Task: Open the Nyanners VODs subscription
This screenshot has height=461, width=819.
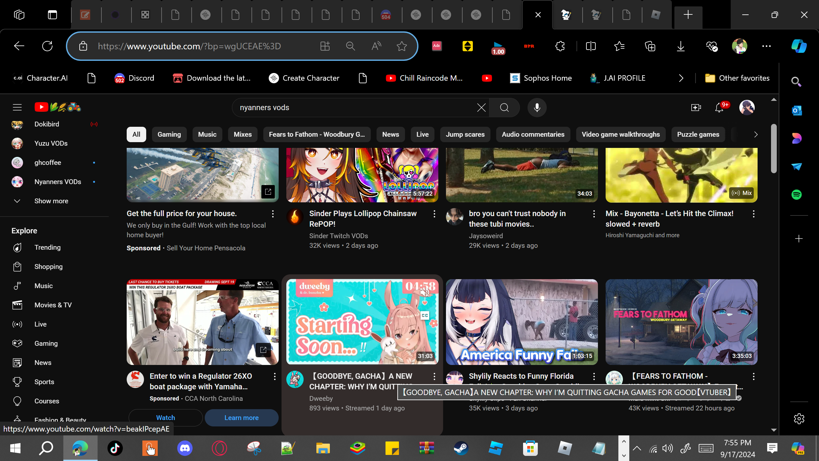Action: (x=58, y=182)
